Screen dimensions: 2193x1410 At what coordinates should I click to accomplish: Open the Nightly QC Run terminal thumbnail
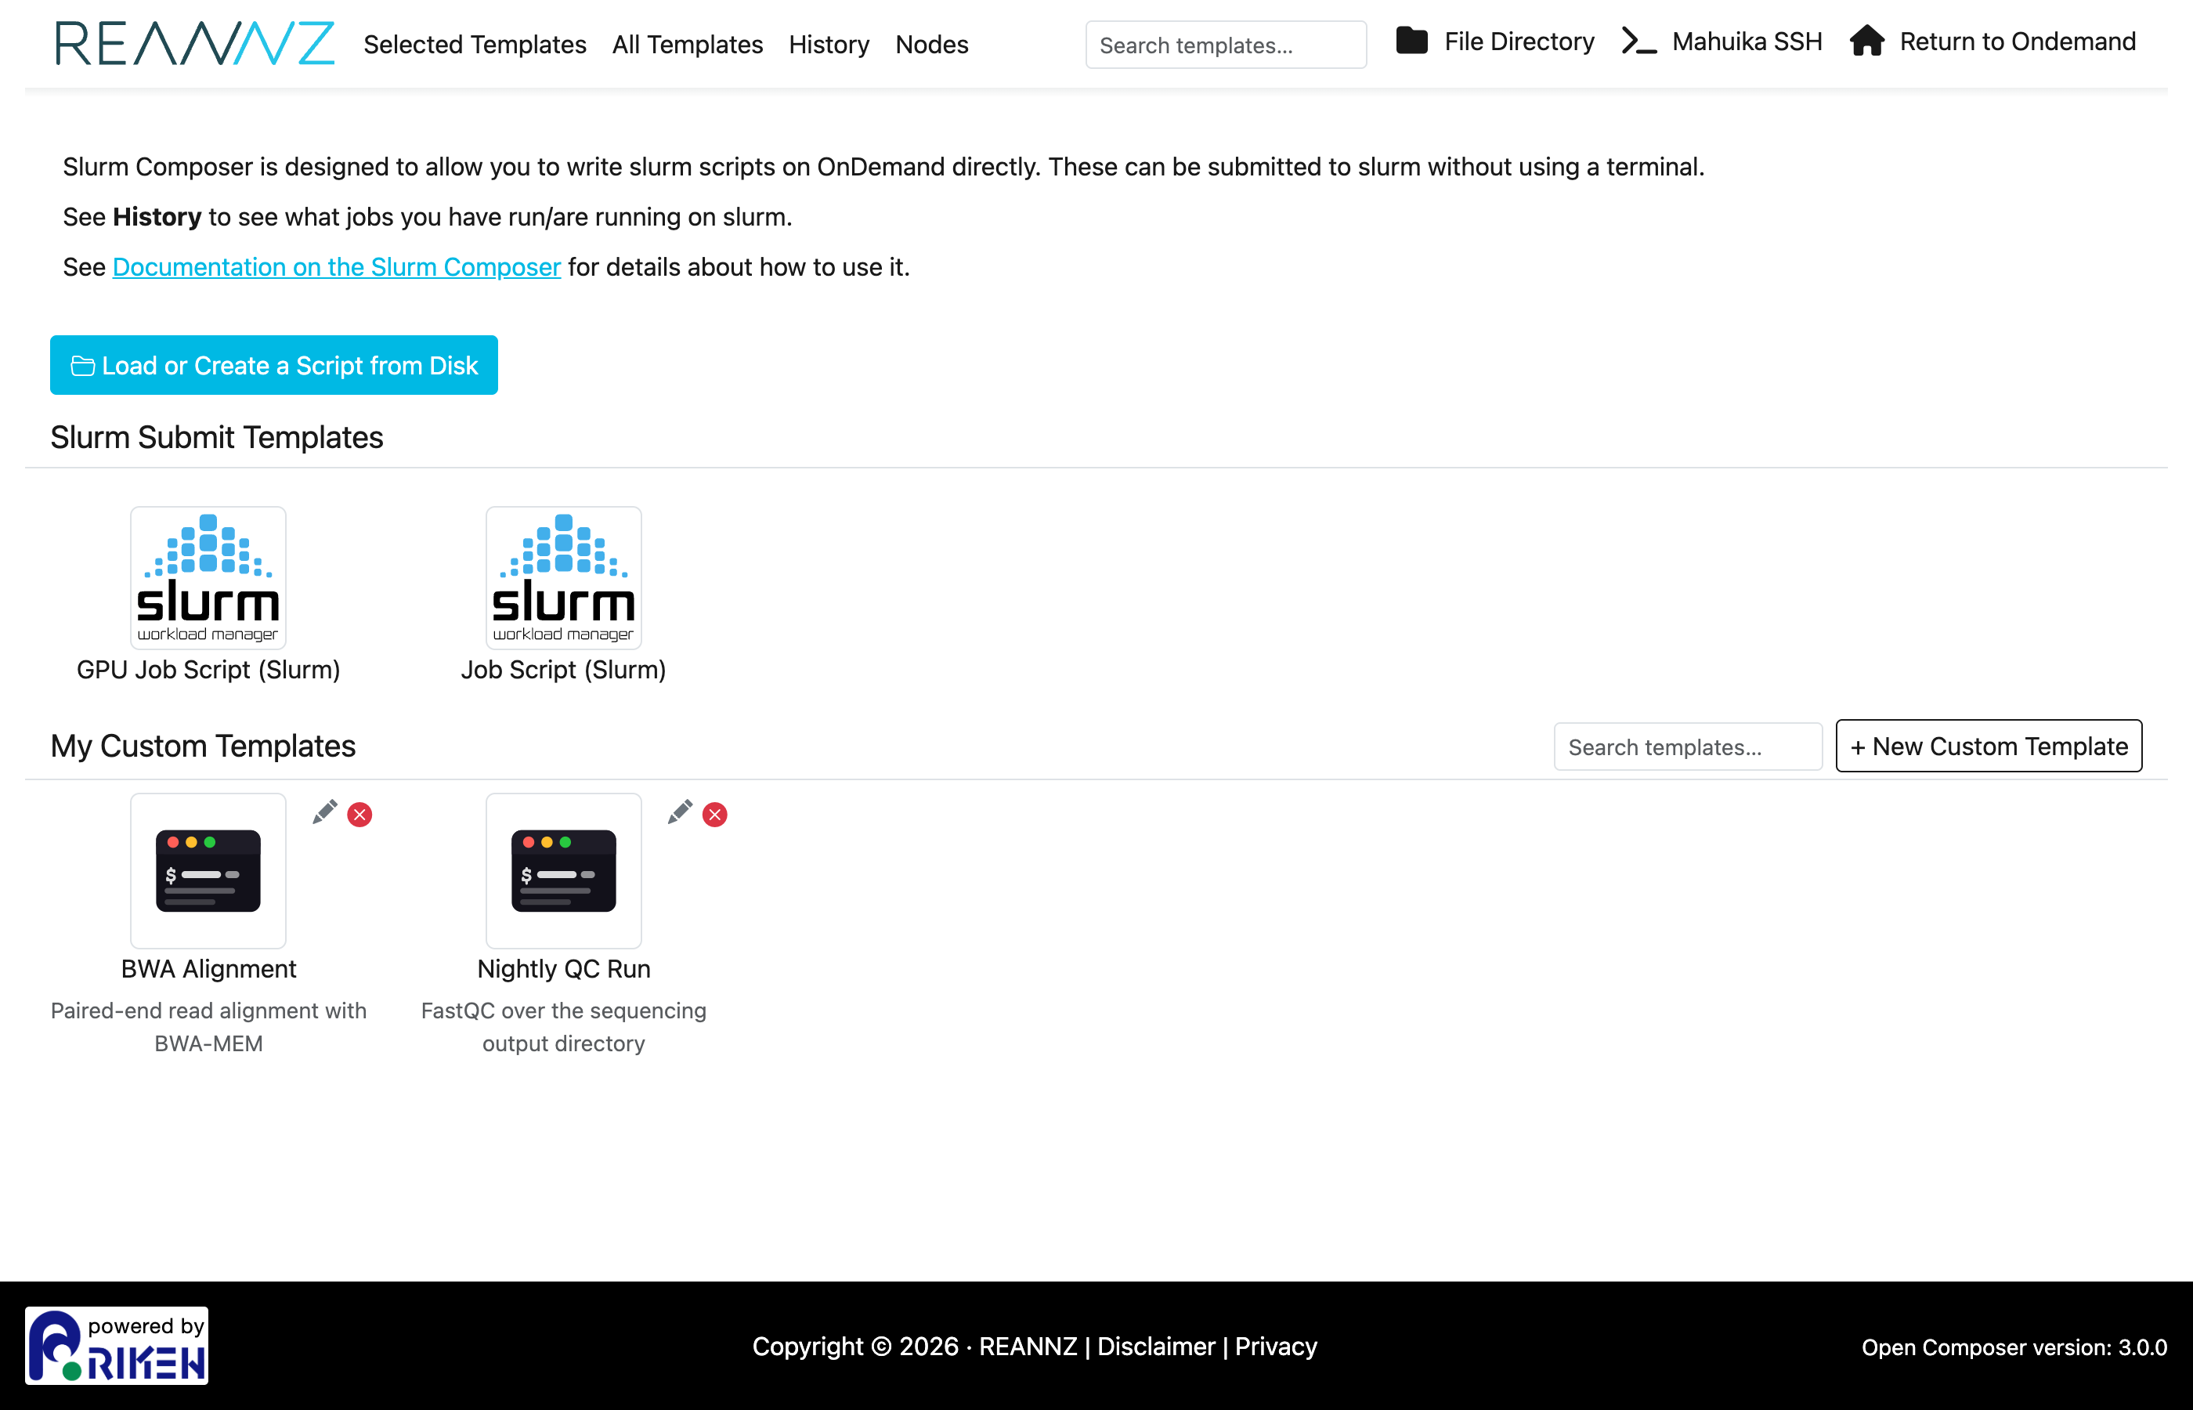tap(563, 871)
